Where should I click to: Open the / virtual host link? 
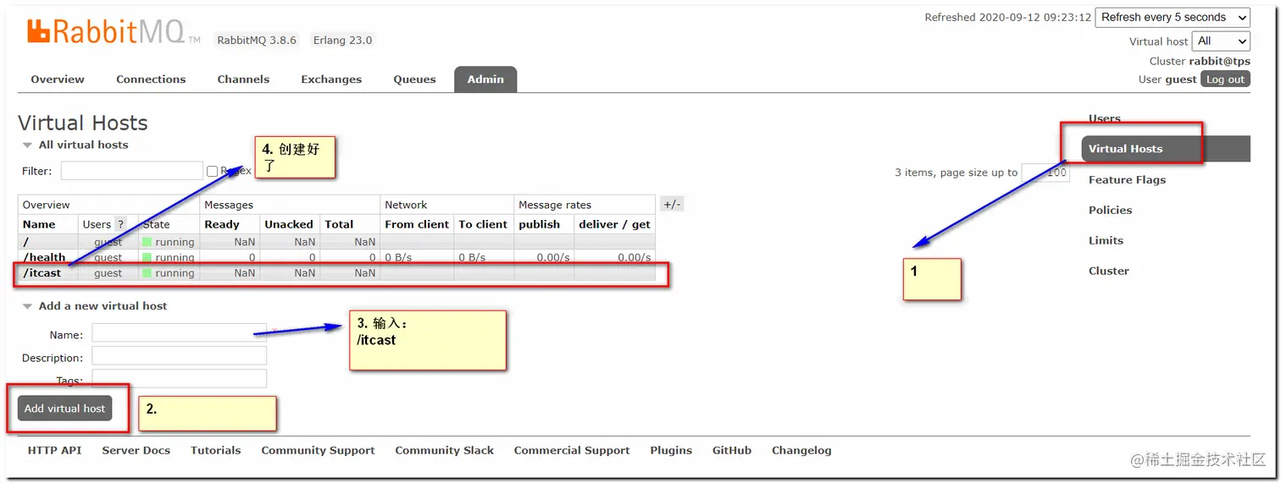(25, 242)
